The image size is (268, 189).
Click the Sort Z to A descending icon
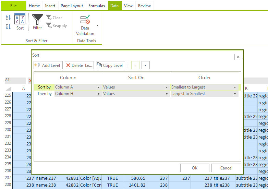point(8,26)
